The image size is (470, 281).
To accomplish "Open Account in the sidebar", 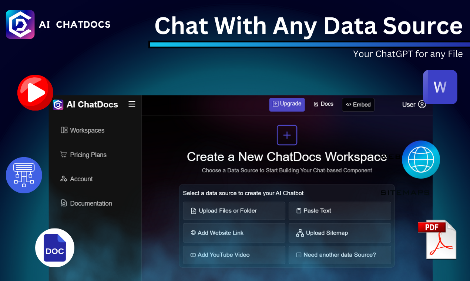I will tap(76, 179).
